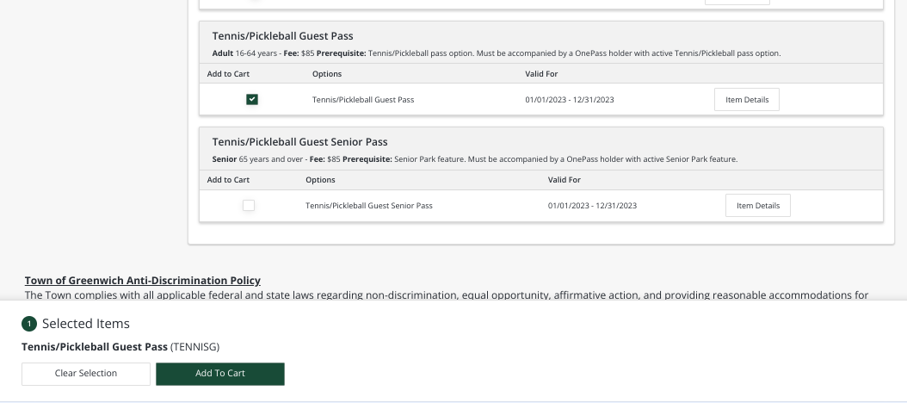The image size is (907, 403).
Task: Open Item Details for Tennis/Pickleball Guest Pass
Action: coord(746,100)
